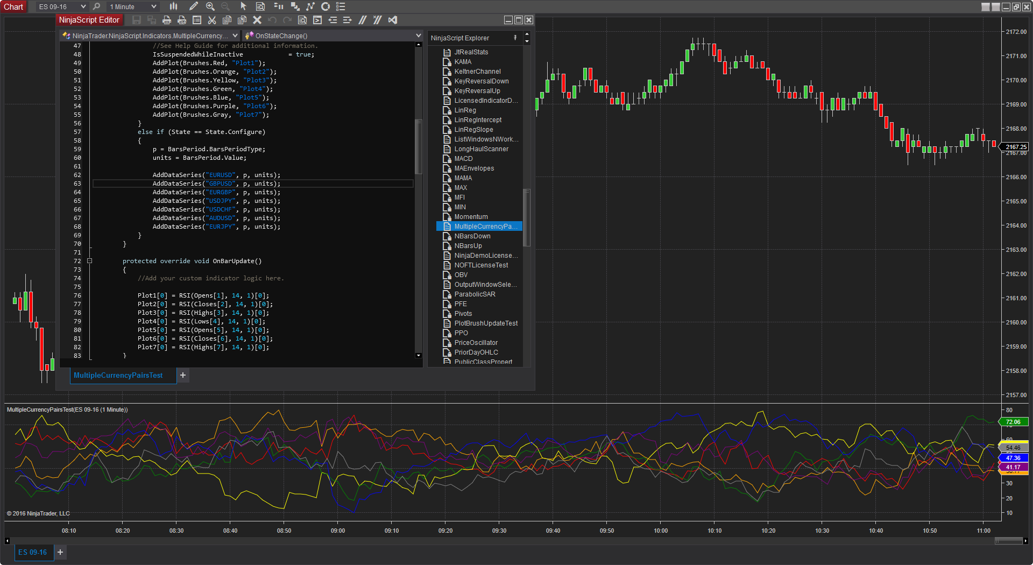Switch to the ES 09-16 chart tab
1033x565 pixels.
tap(32, 552)
